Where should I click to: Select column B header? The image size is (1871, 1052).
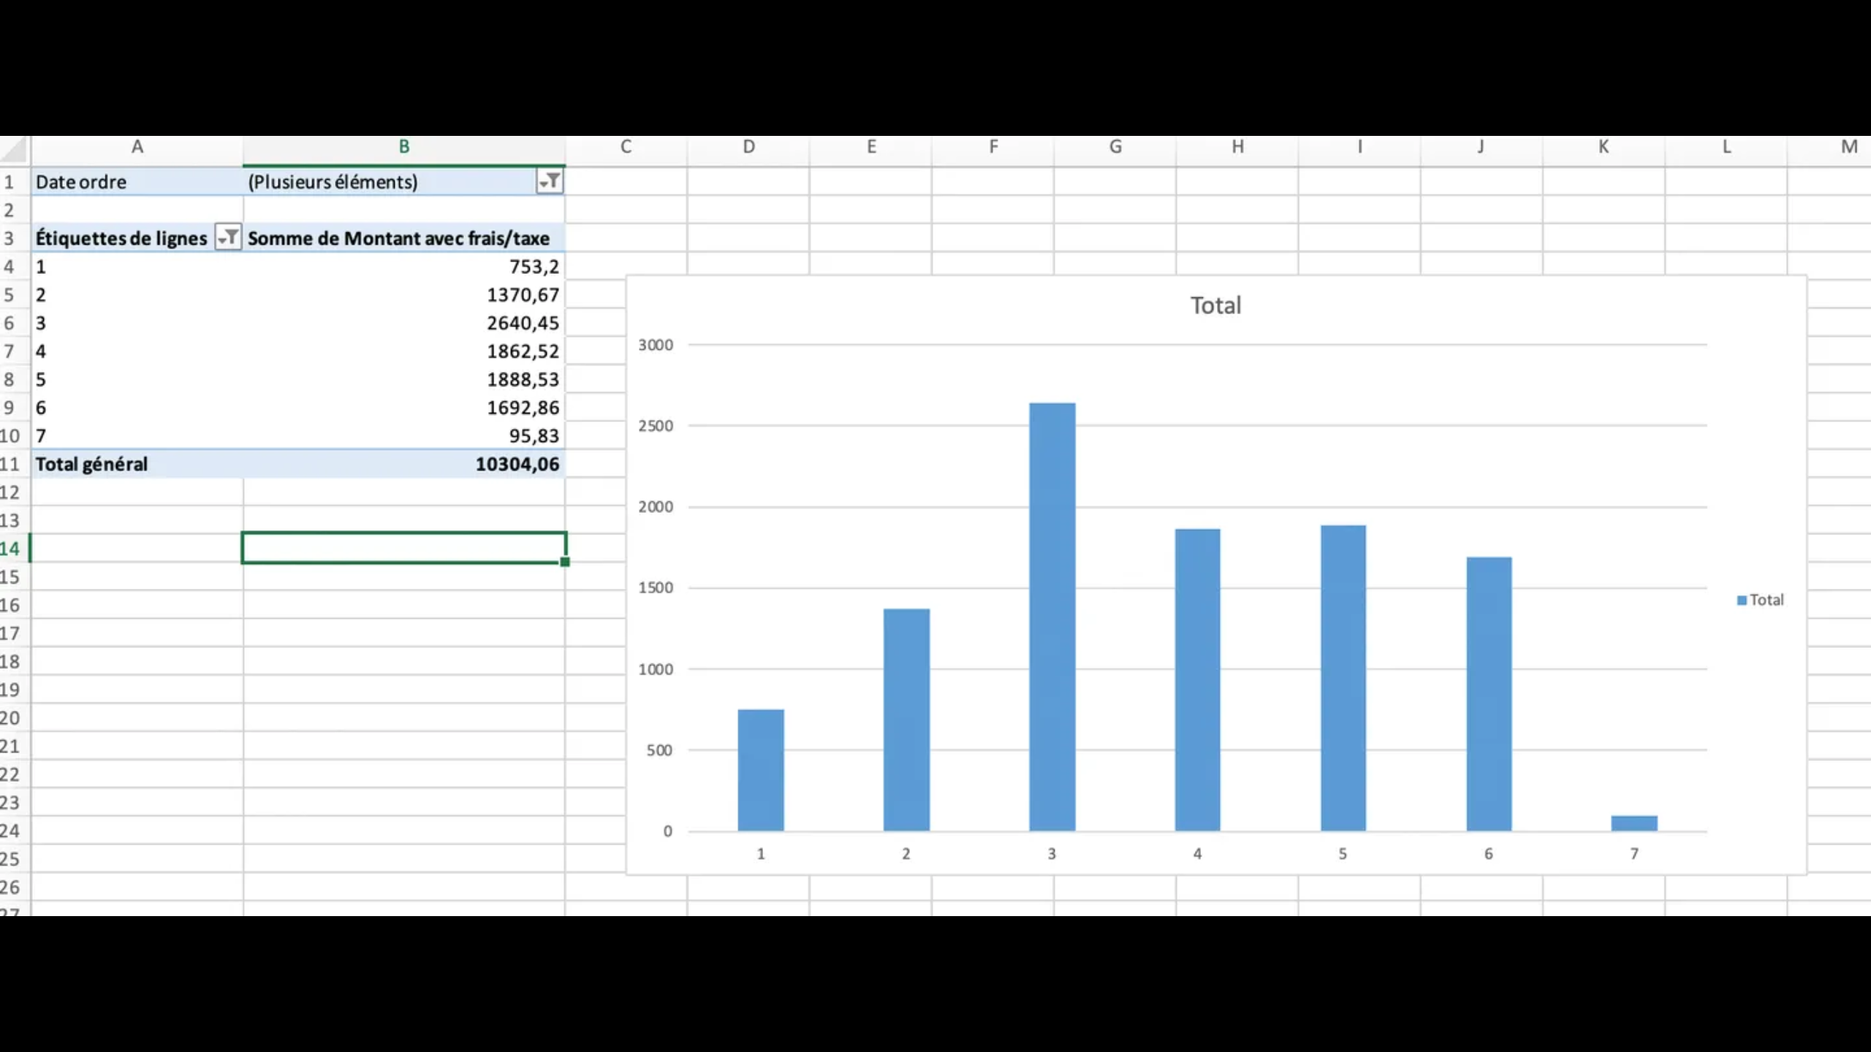[403, 147]
